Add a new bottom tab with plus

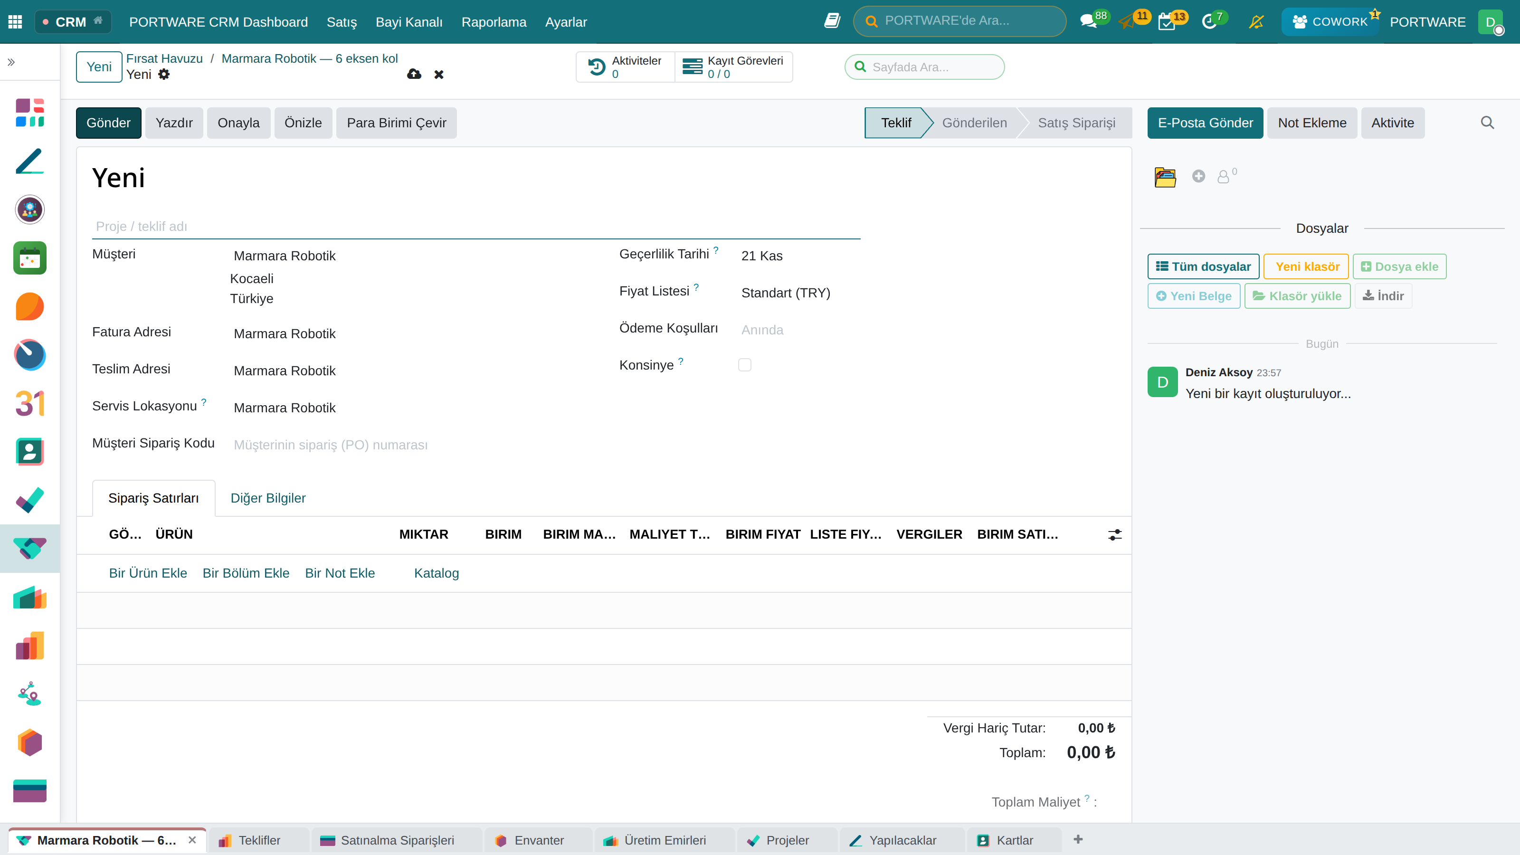1078,839
